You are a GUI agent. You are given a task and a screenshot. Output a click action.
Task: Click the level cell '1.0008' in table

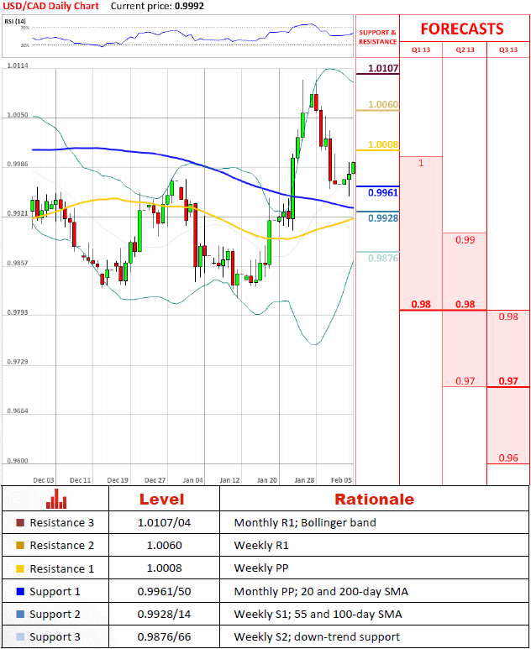pos(164,568)
